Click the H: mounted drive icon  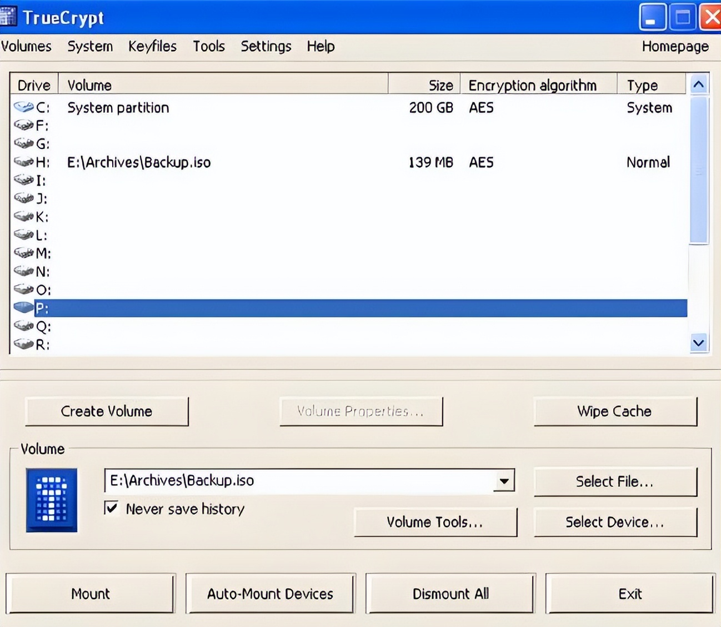tap(24, 162)
